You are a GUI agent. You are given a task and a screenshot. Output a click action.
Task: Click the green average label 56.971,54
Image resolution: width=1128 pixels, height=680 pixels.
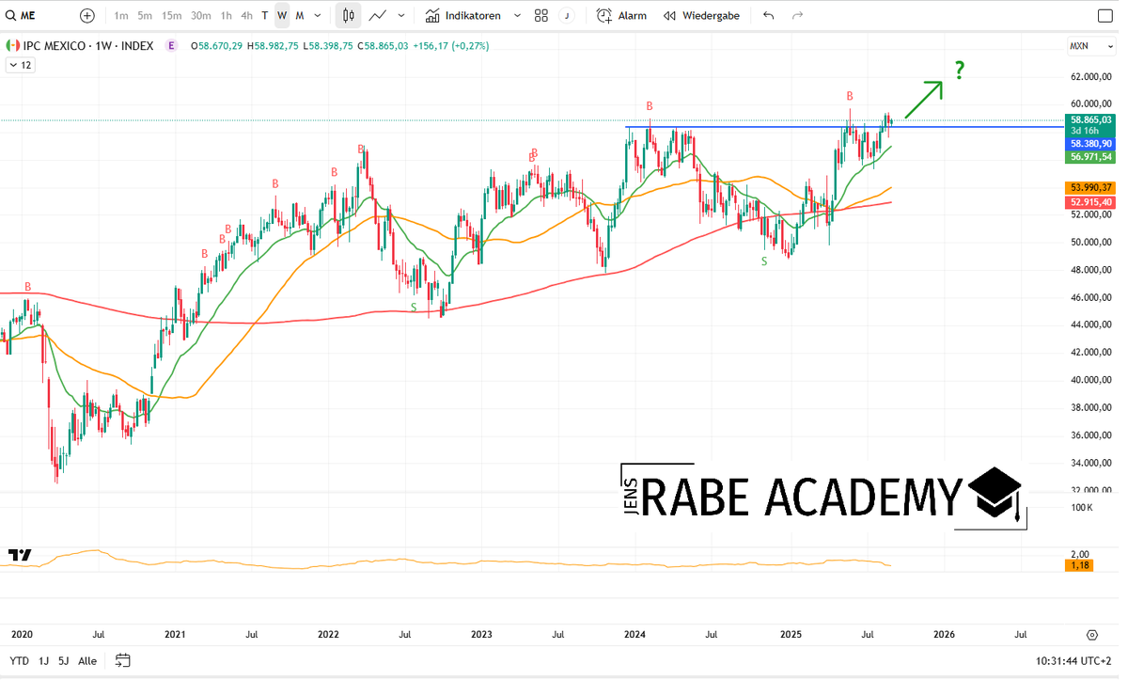1090,156
